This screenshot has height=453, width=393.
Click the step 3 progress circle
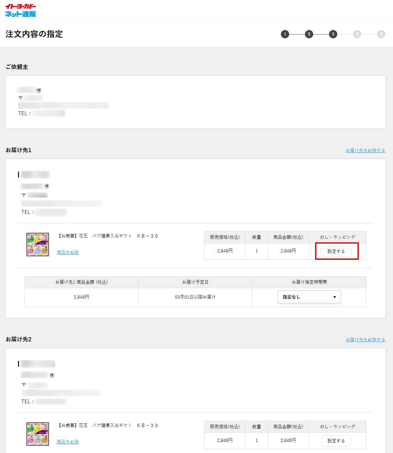[x=333, y=34]
